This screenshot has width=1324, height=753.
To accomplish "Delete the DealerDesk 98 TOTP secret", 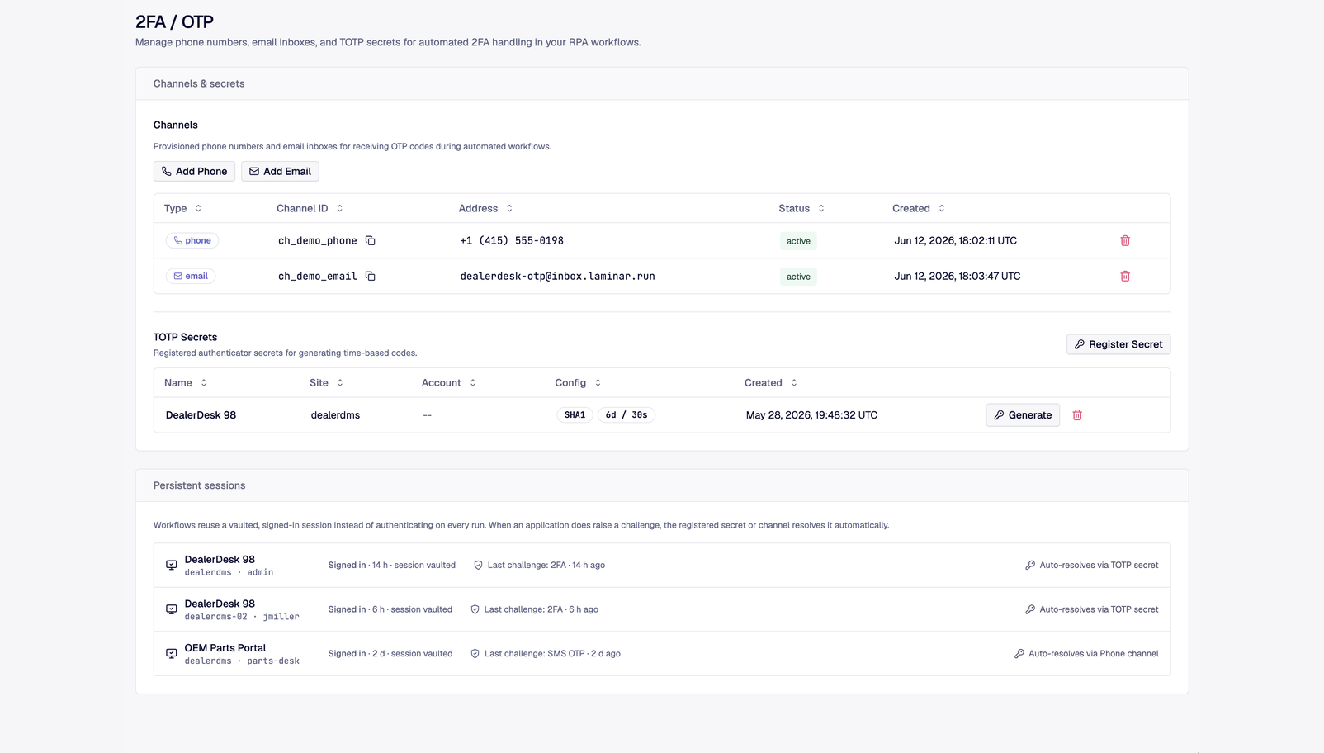I will [x=1077, y=415].
